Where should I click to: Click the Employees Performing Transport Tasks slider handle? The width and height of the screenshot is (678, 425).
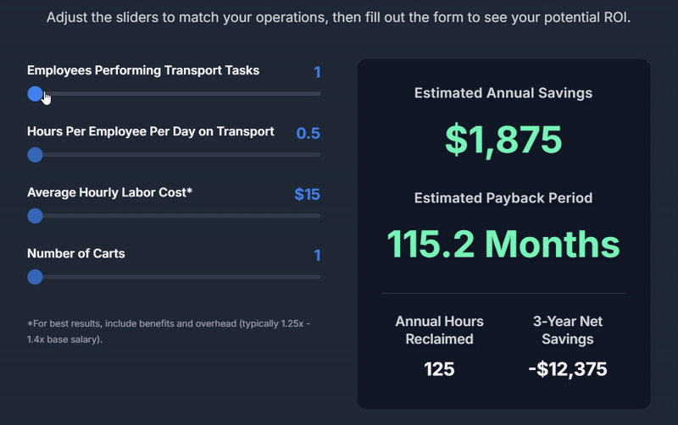[35, 94]
